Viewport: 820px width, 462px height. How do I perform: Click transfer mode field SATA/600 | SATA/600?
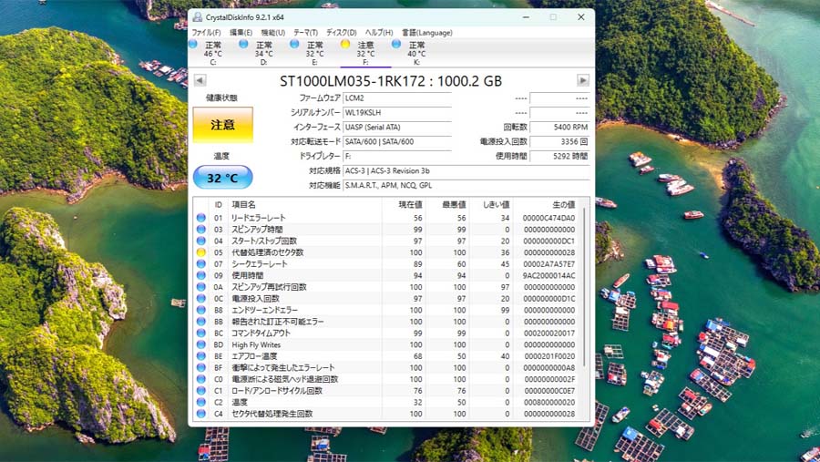click(x=397, y=142)
